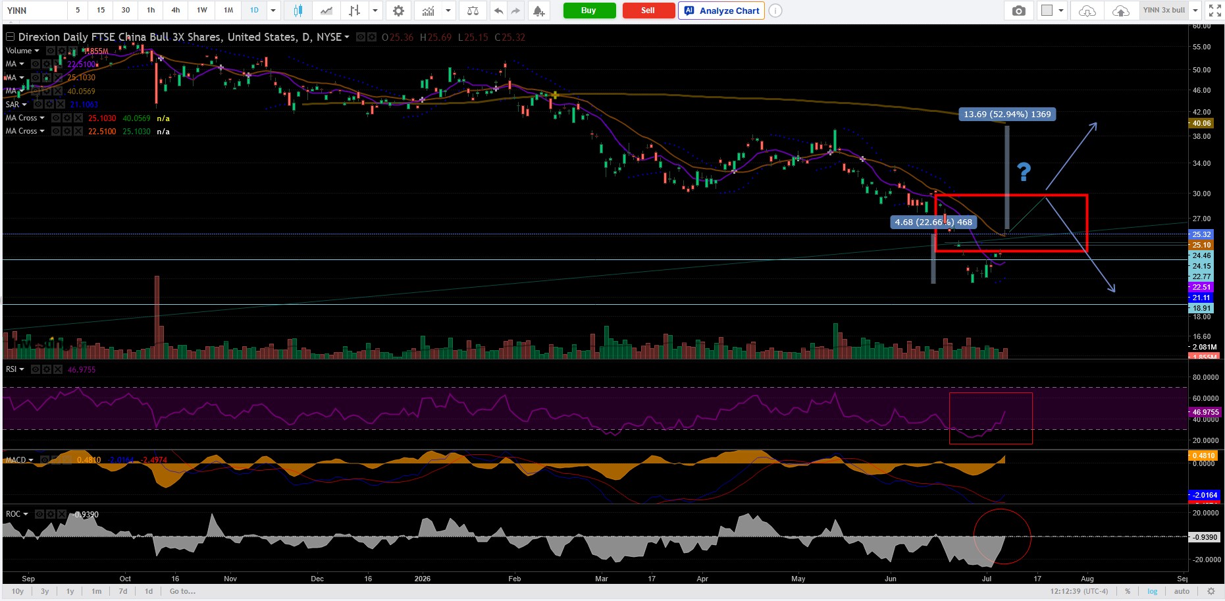The image size is (1225, 601).
Task: Select the candlestick chart type icon
Action: (x=298, y=11)
